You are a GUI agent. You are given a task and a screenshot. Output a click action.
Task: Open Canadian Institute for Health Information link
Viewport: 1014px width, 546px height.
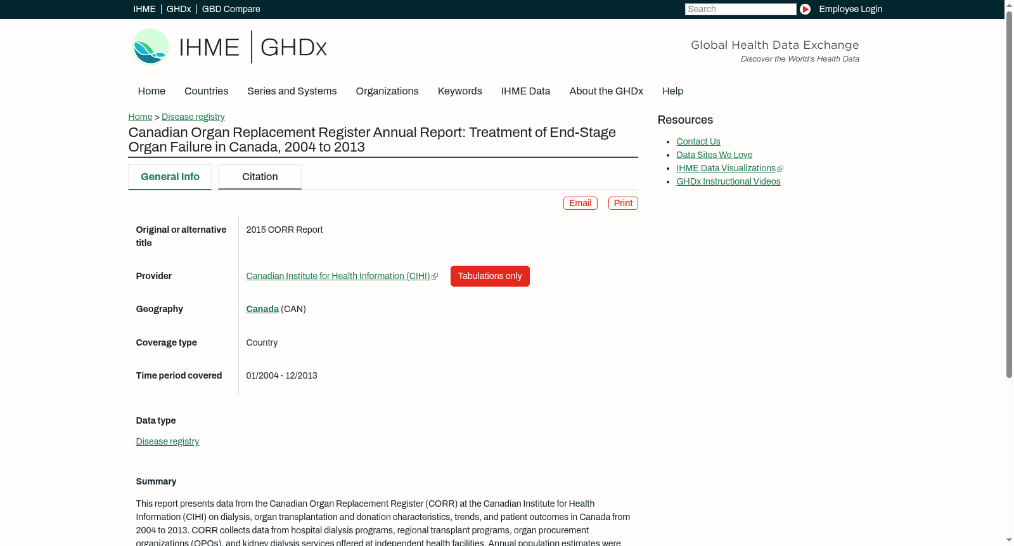[338, 276]
